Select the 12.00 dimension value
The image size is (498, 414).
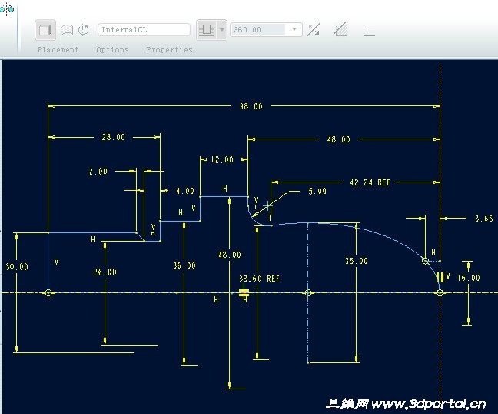[222, 159]
